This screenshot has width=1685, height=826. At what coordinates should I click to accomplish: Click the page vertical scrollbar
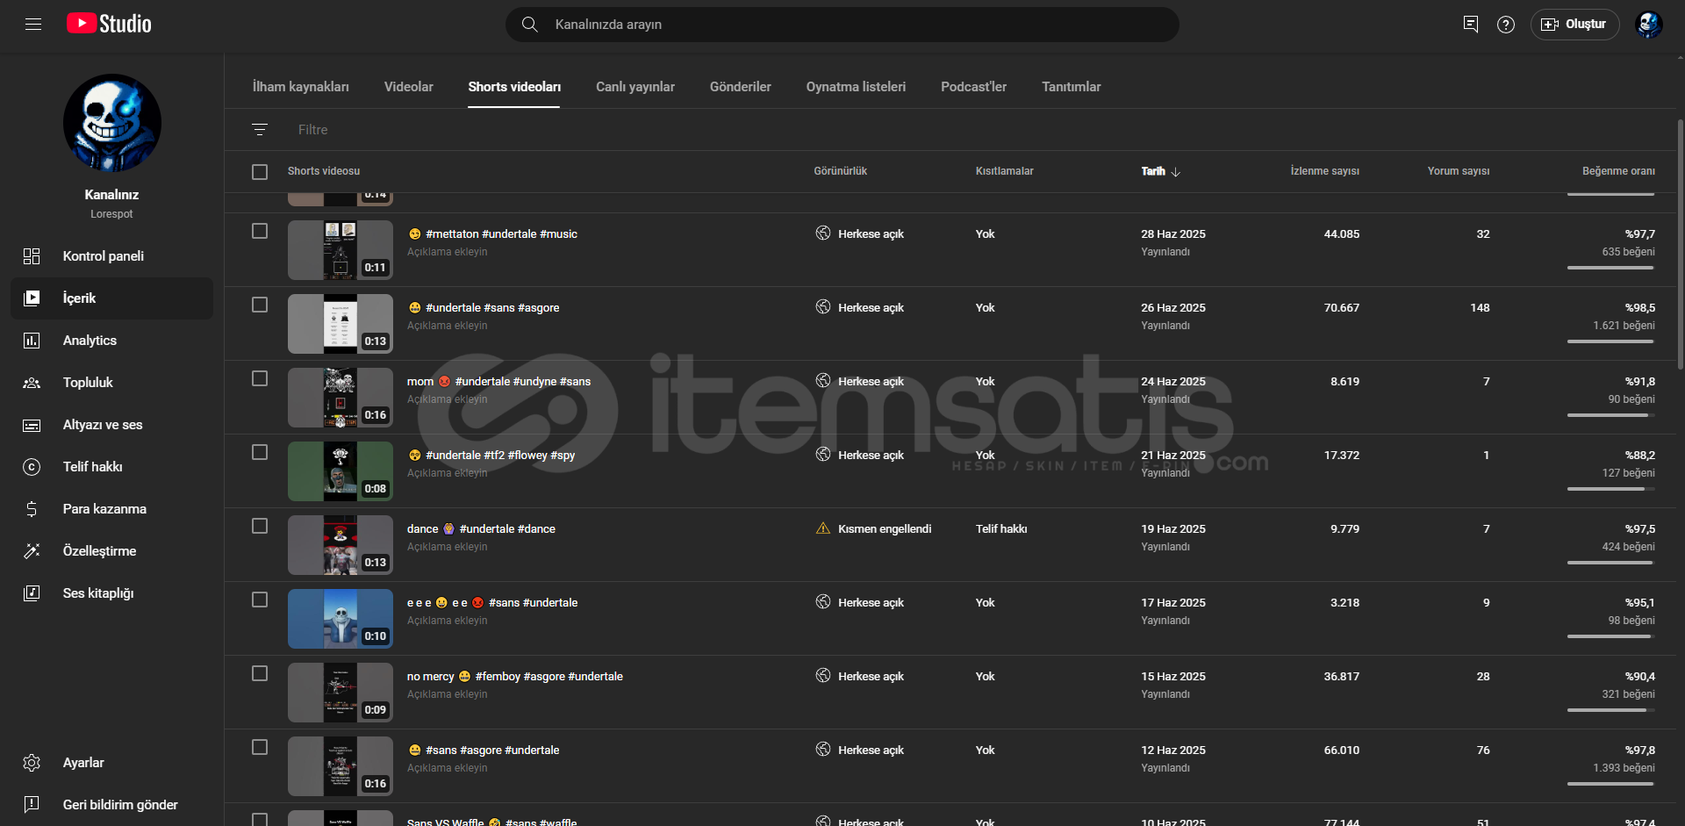tap(1680, 246)
